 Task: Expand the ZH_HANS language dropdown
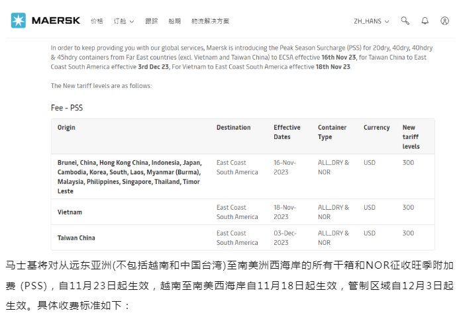[x=371, y=21]
